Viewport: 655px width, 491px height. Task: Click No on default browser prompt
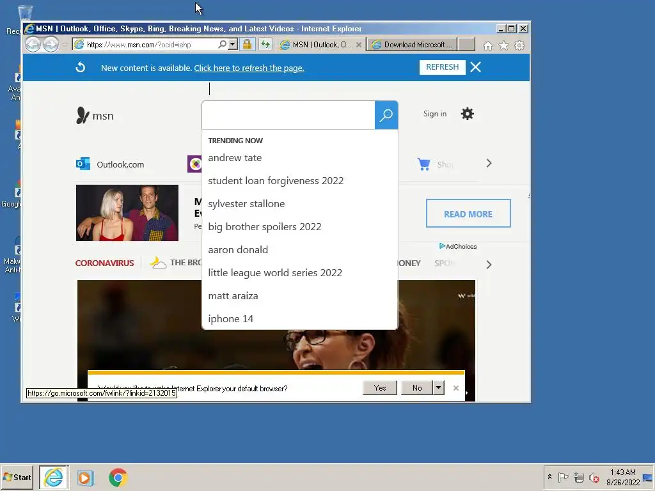417,388
